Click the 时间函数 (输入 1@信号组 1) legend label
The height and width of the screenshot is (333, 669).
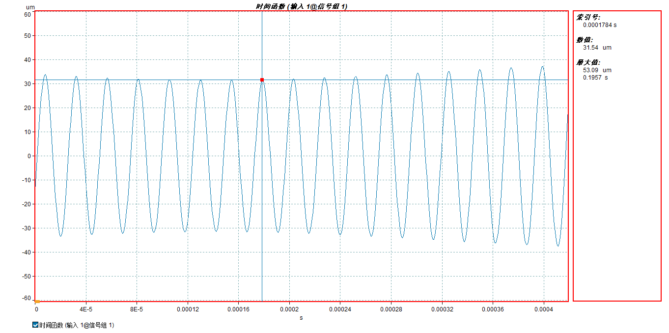click(x=77, y=325)
